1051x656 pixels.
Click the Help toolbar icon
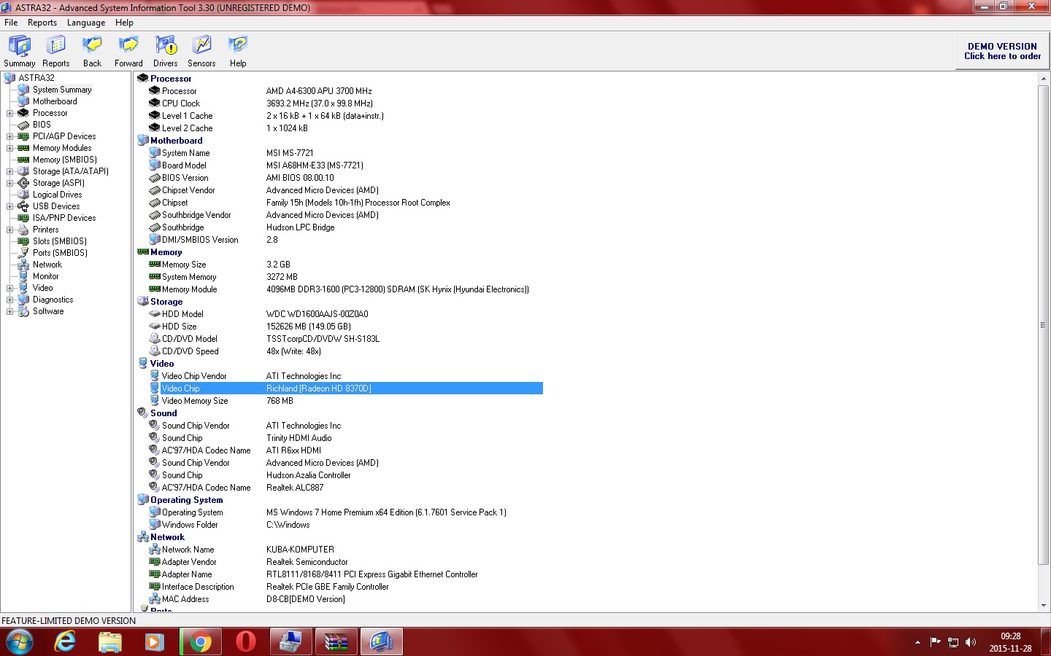tap(238, 51)
